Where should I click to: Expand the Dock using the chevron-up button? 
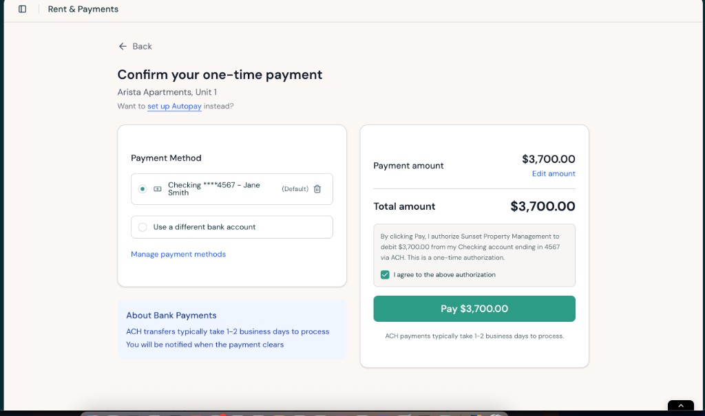(680, 406)
